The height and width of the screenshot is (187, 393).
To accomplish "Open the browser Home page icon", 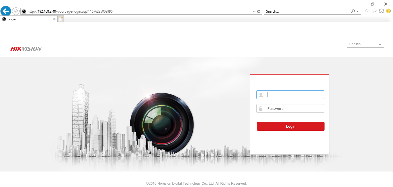I will [367, 11].
